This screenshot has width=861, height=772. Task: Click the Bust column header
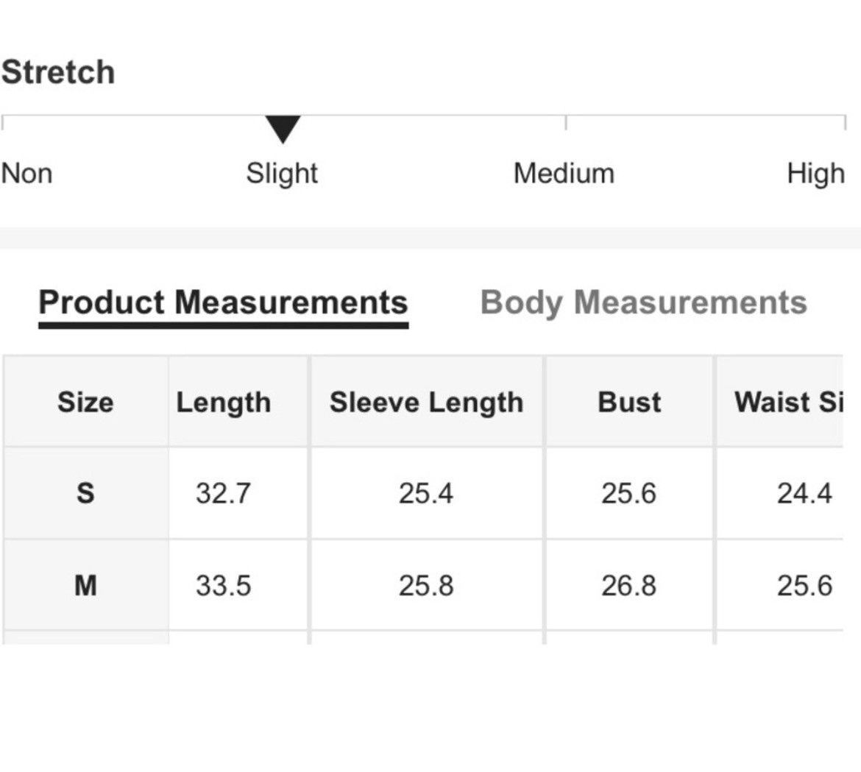click(629, 401)
